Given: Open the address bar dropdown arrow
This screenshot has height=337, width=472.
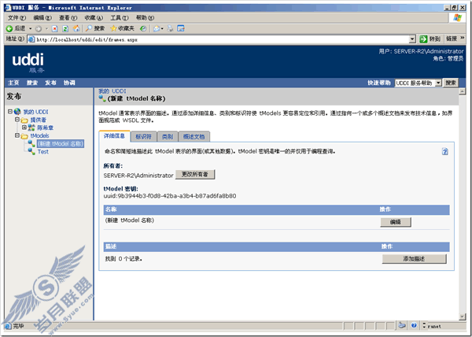Looking at the screenshot, I should tap(412, 39).
